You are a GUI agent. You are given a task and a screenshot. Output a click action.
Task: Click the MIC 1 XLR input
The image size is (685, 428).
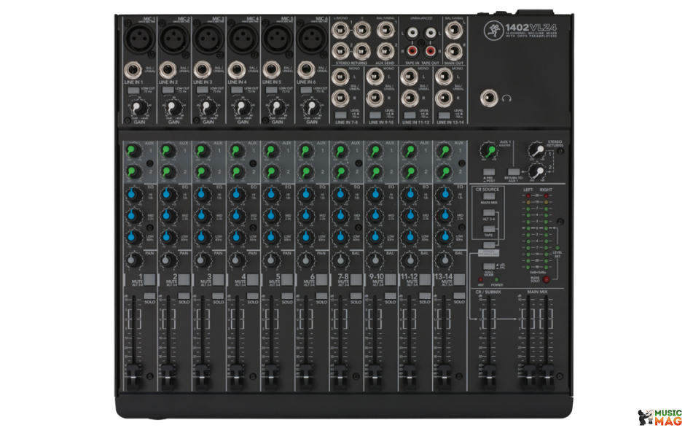(139, 38)
